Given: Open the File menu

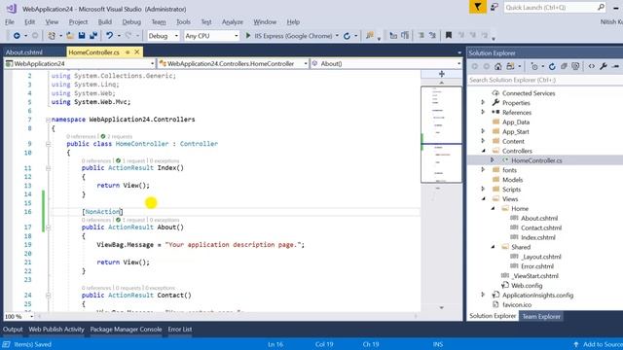Looking at the screenshot, I should tap(10, 21).
